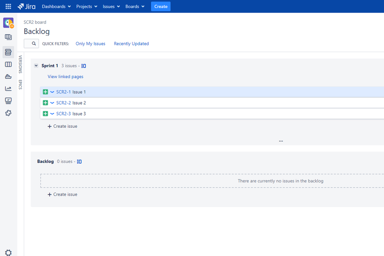
Task: Select the Backlog sidebar icon
Action: tap(8, 52)
